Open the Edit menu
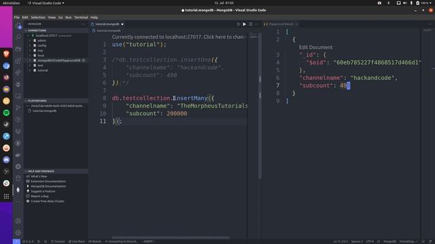This screenshot has width=435, height=244. click(x=25, y=17)
